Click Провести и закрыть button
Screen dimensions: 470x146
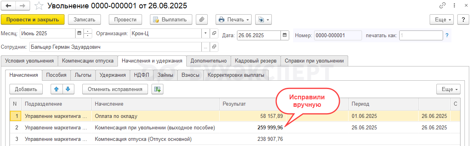(33, 19)
